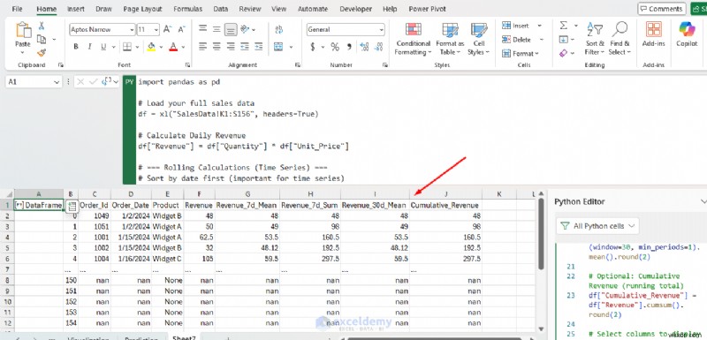Click the Clear eraser button

pyautogui.click(x=564, y=53)
